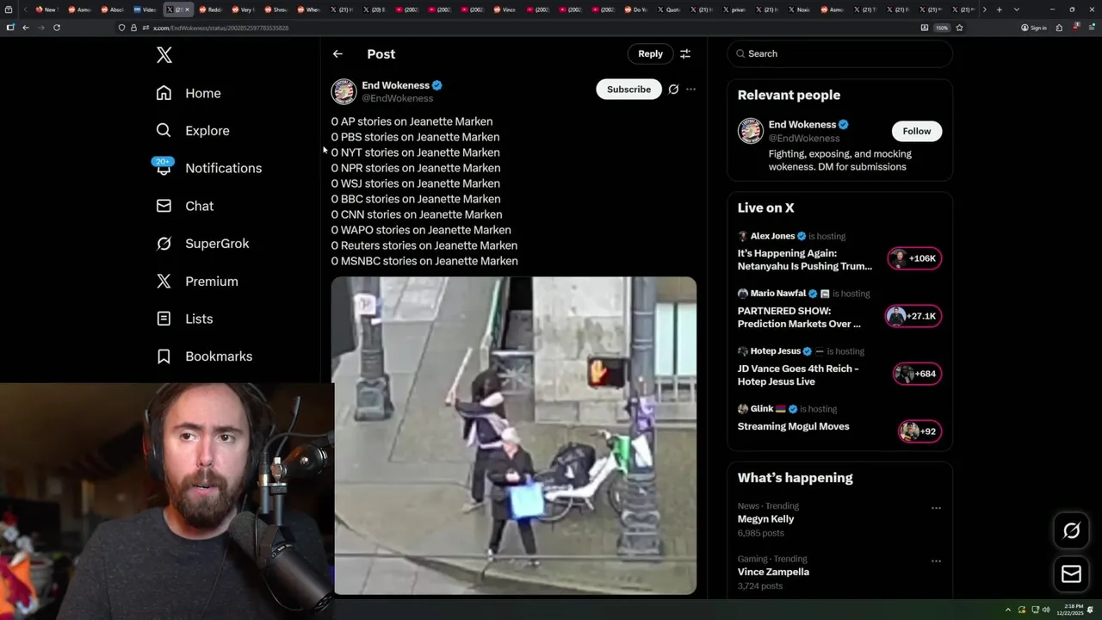Screen dimensions: 1102x620
Task: Switch to the "Quote" browser tab
Action: 668,9
